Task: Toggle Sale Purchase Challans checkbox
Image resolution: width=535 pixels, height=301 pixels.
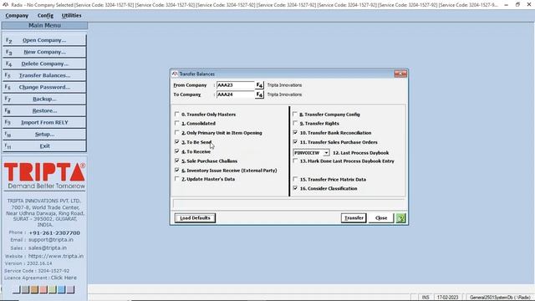Action: [x=176, y=161]
